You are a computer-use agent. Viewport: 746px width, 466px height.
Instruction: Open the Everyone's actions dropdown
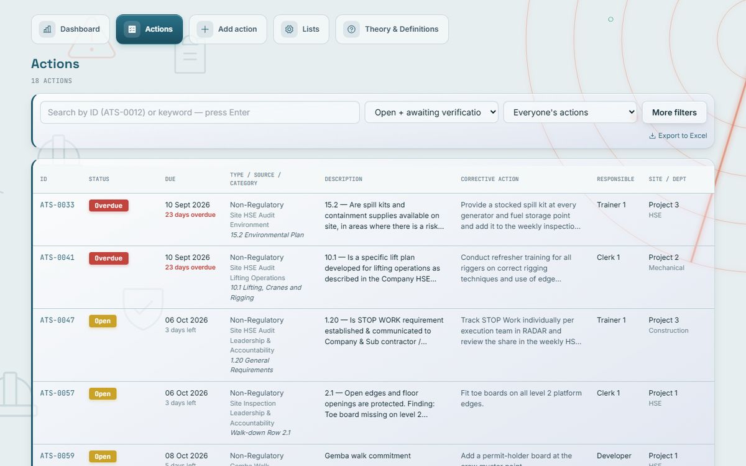click(570, 112)
